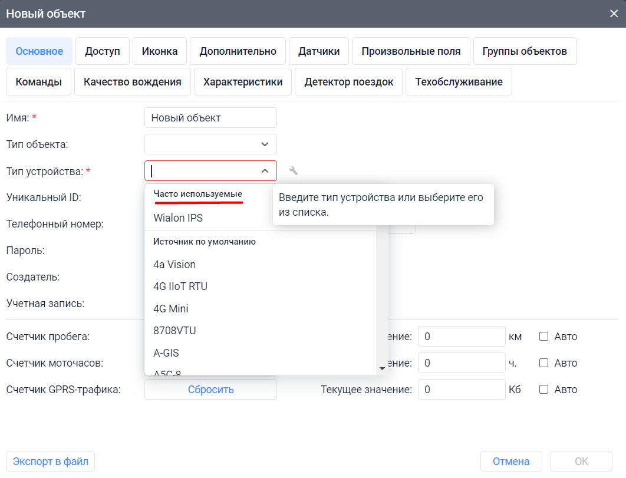Enable Авто for the engine hours counter
The width and height of the screenshot is (626, 478).
(x=543, y=362)
